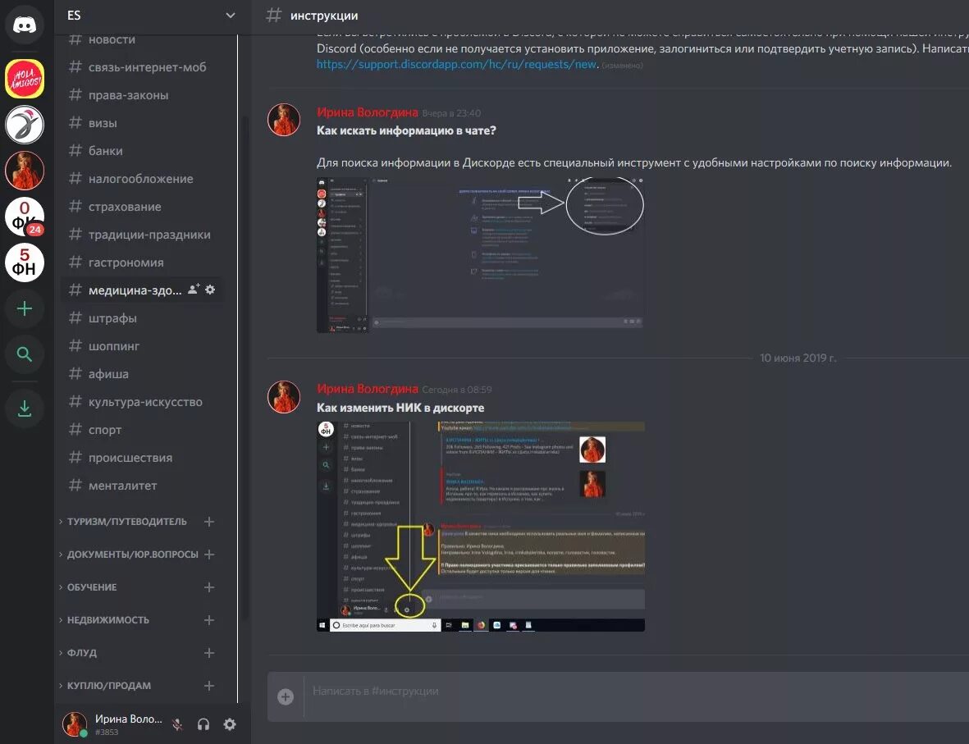Open Discord home via logo icon
This screenshot has width=969, height=744.
pyautogui.click(x=25, y=25)
